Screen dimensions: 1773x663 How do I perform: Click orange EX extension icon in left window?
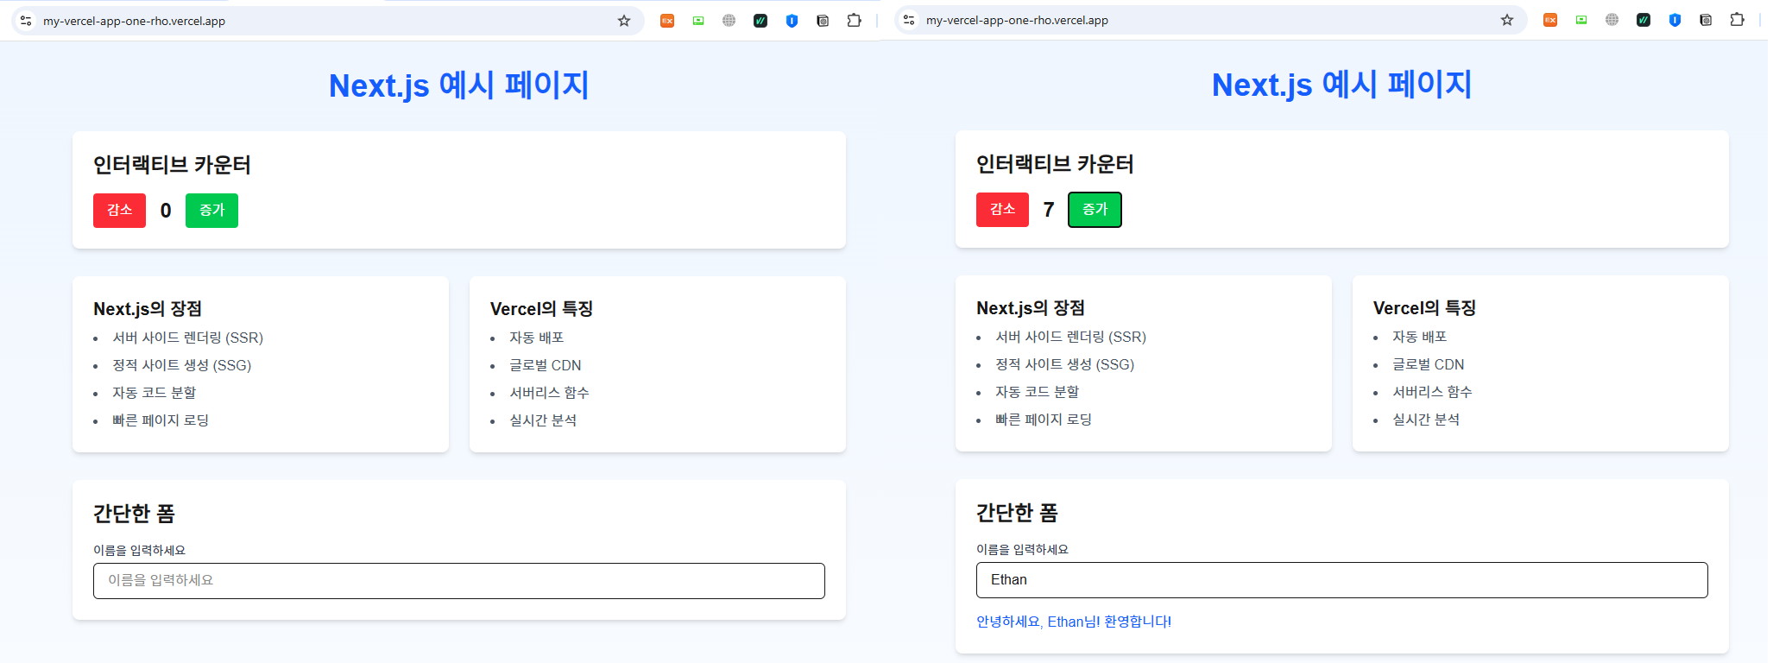click(x=667, y=21)
